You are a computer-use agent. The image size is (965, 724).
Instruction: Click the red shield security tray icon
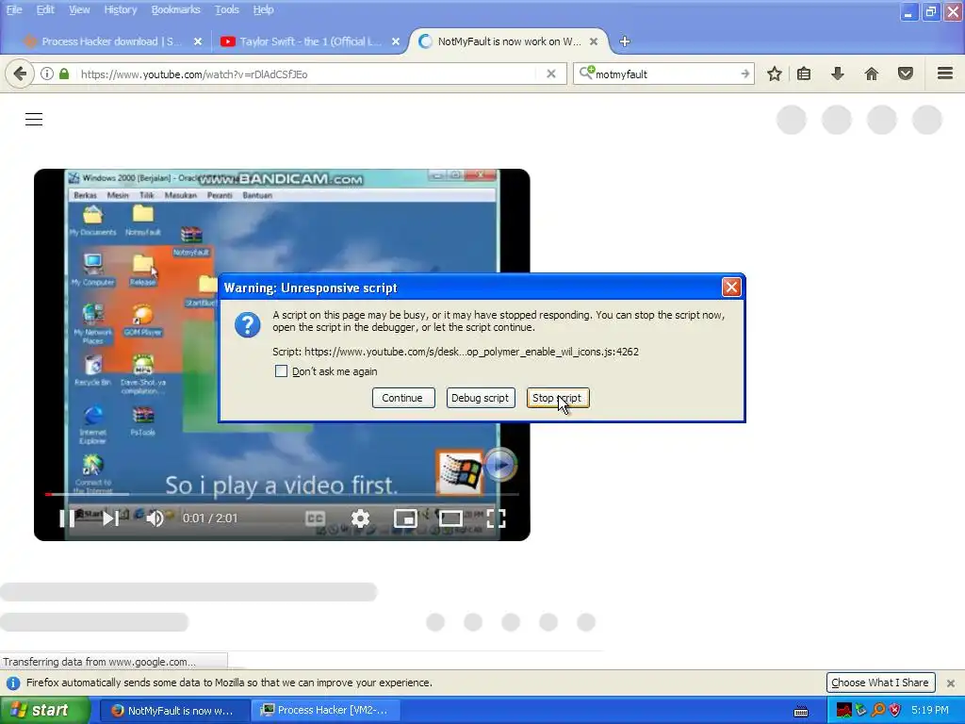(895, 710)
